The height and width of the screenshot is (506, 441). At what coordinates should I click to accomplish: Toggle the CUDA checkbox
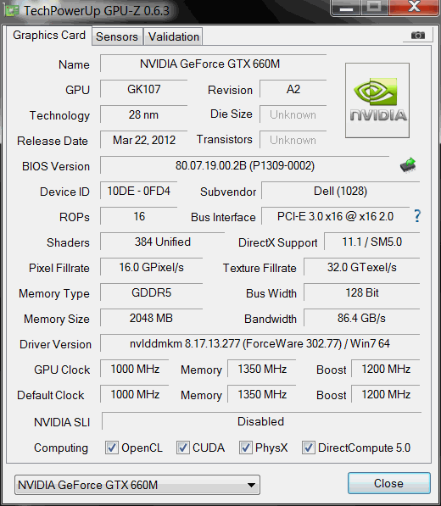pyautogui.click(x=182, y=448)
